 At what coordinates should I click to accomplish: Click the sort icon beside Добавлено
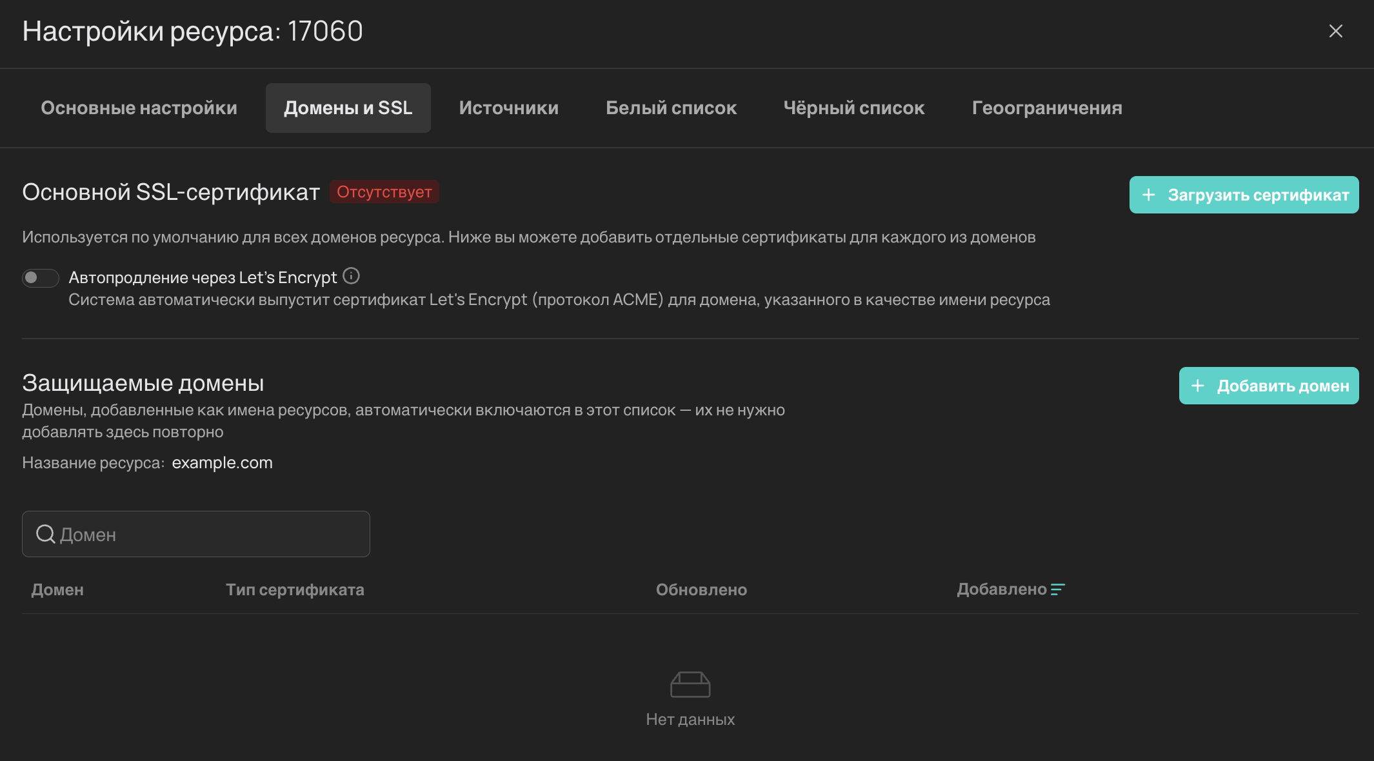pos(1057,589)
